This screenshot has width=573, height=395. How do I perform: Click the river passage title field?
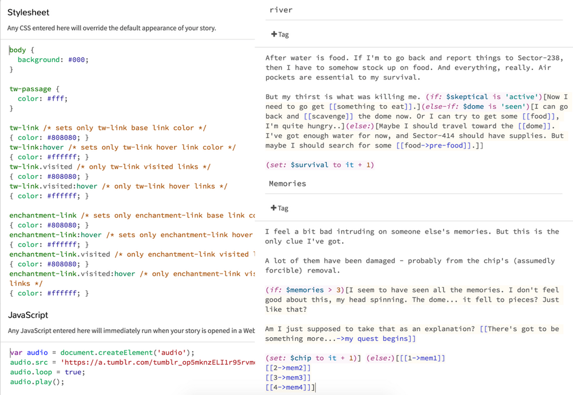coord(414,10)
